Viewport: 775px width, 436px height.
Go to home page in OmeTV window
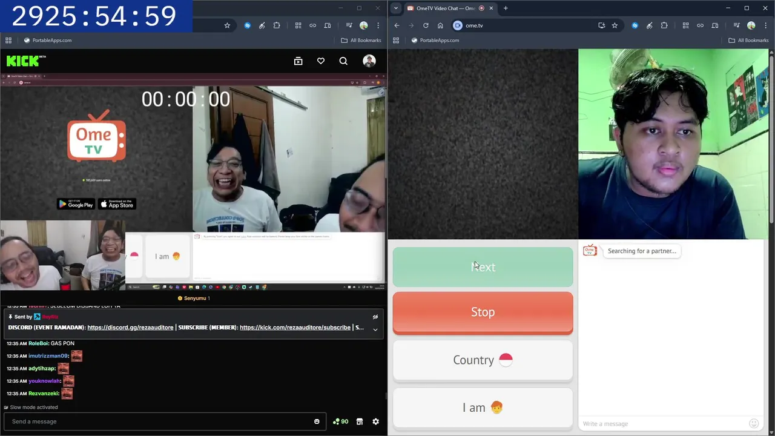click(440, 25)
